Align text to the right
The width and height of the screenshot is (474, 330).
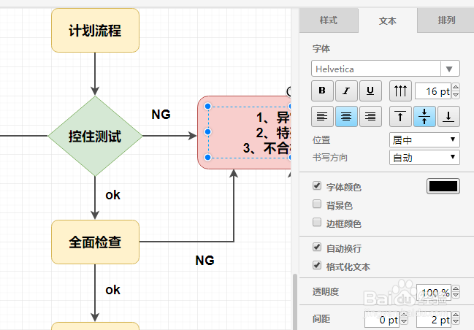pos(370,116)
